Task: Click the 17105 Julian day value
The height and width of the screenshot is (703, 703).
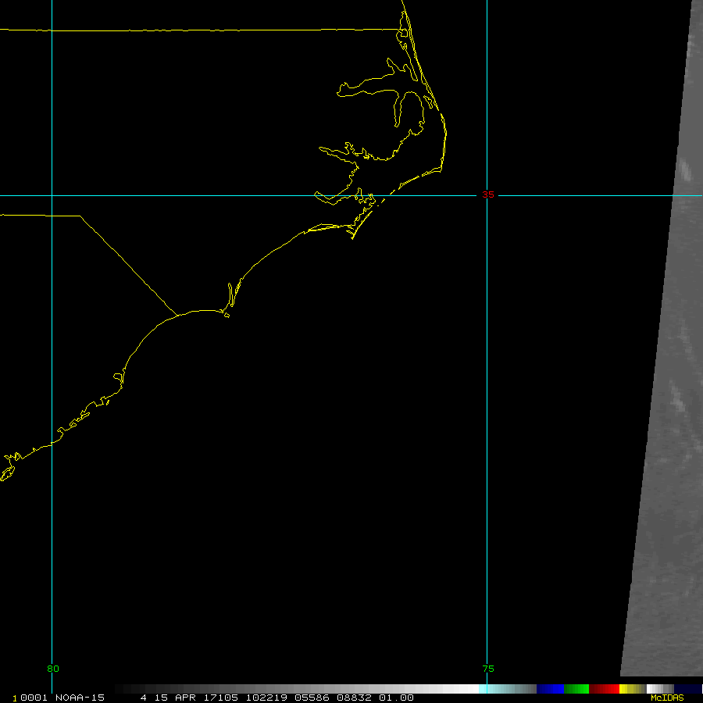Action: click(x=222, y=698)
